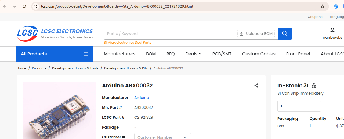
Task: Click the Arduino manufacturer link
Action: [x=142, y=98]
